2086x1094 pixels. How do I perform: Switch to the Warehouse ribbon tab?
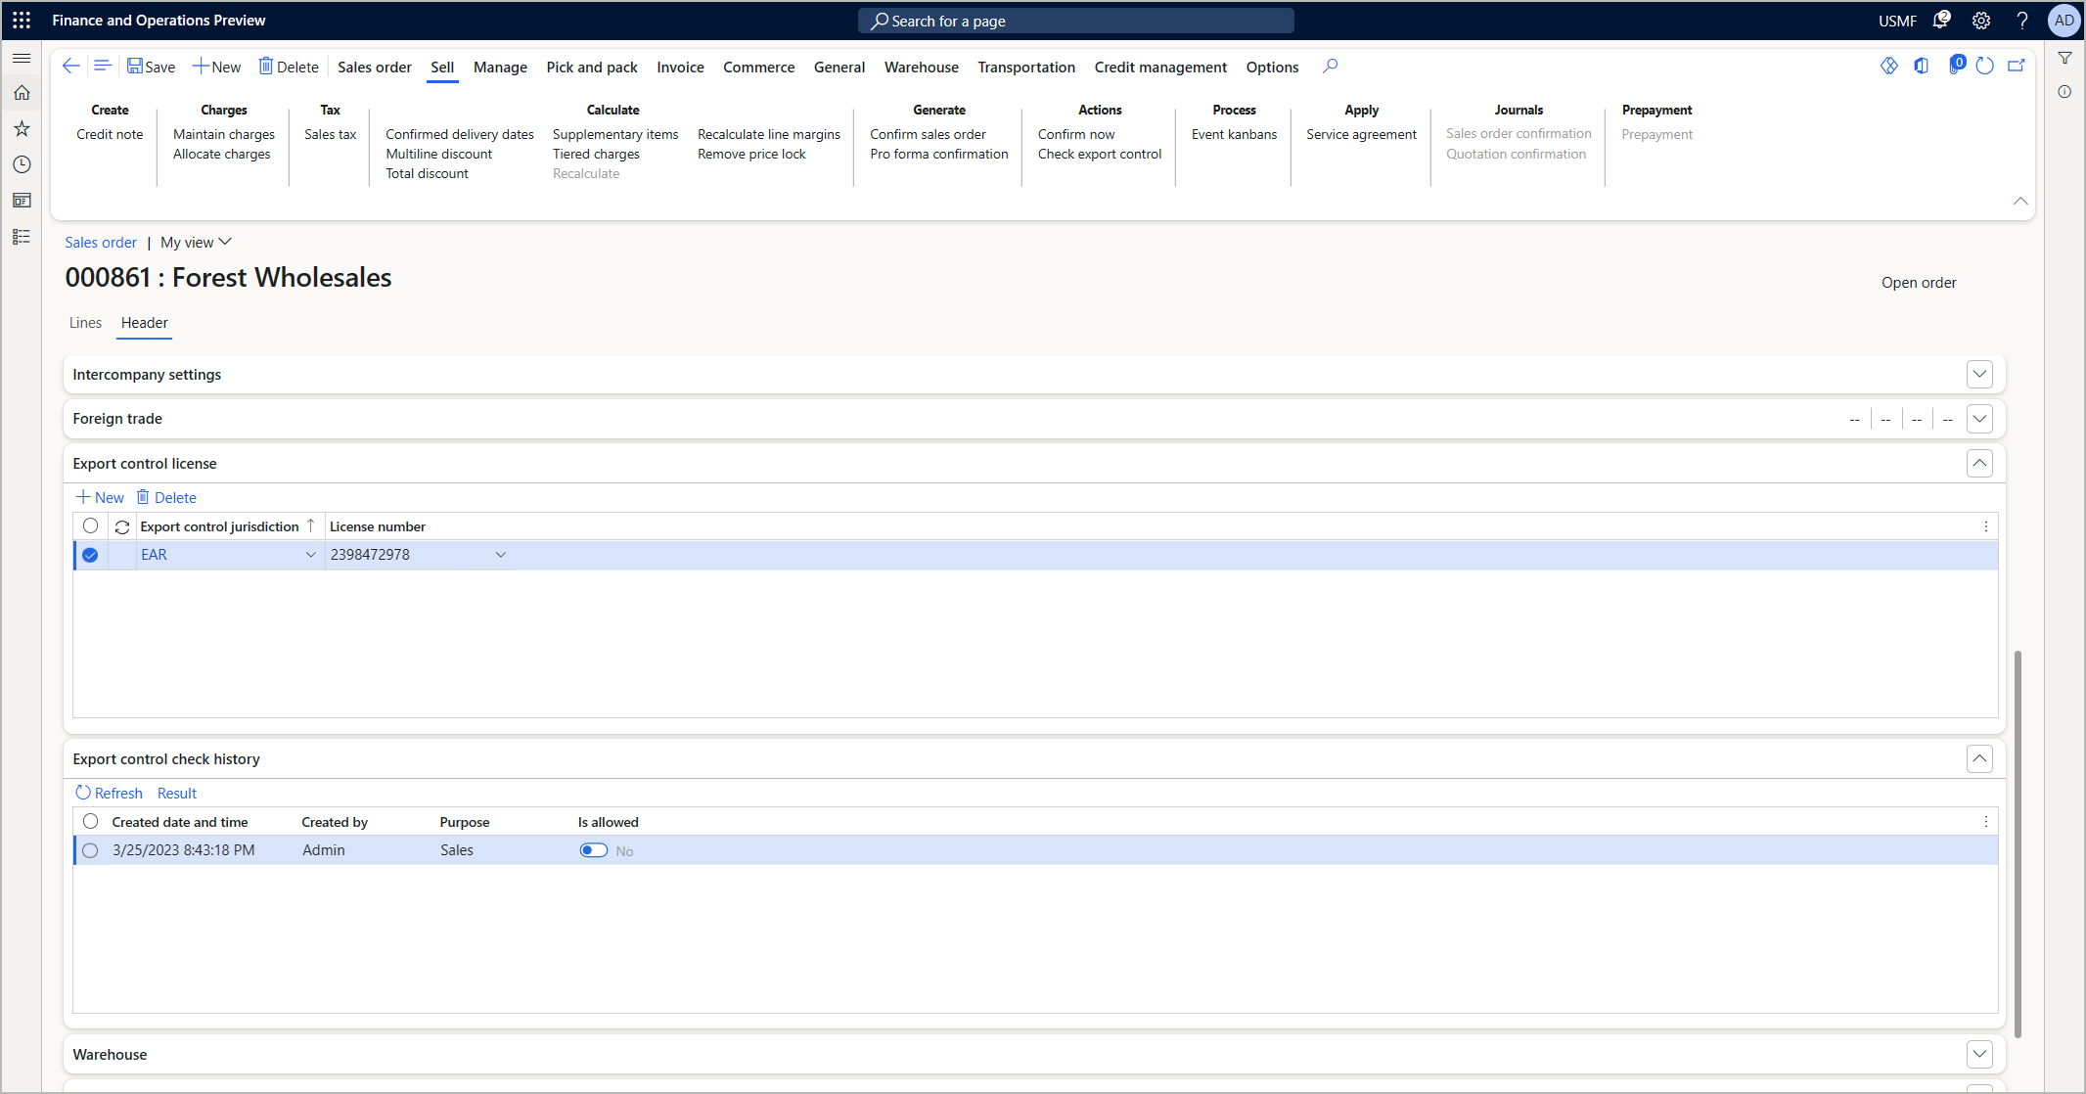[x=920, y=67]
